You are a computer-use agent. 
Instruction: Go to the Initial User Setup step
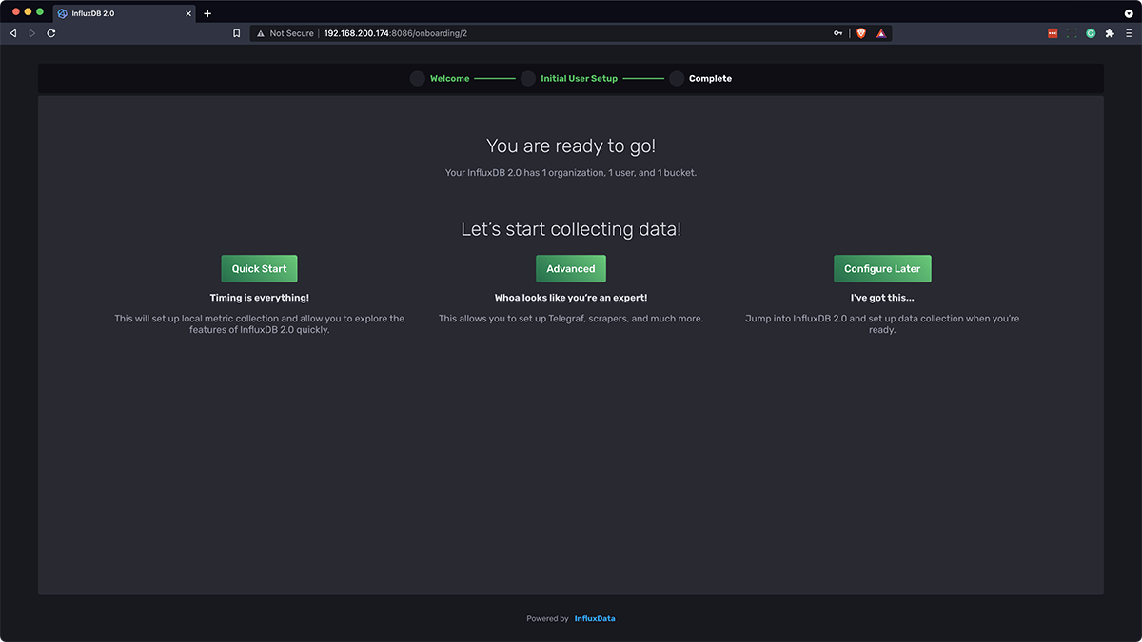click(579, 78)
